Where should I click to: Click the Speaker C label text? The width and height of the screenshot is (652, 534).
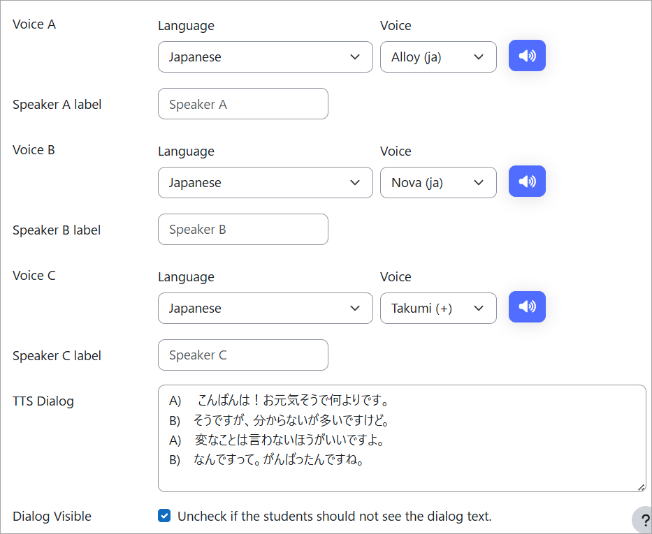(x=57, y=356)
